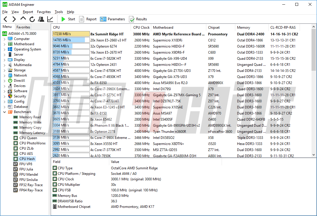Open the Tools menu
This screenshot has width=317, height=216.
point(59,12)
